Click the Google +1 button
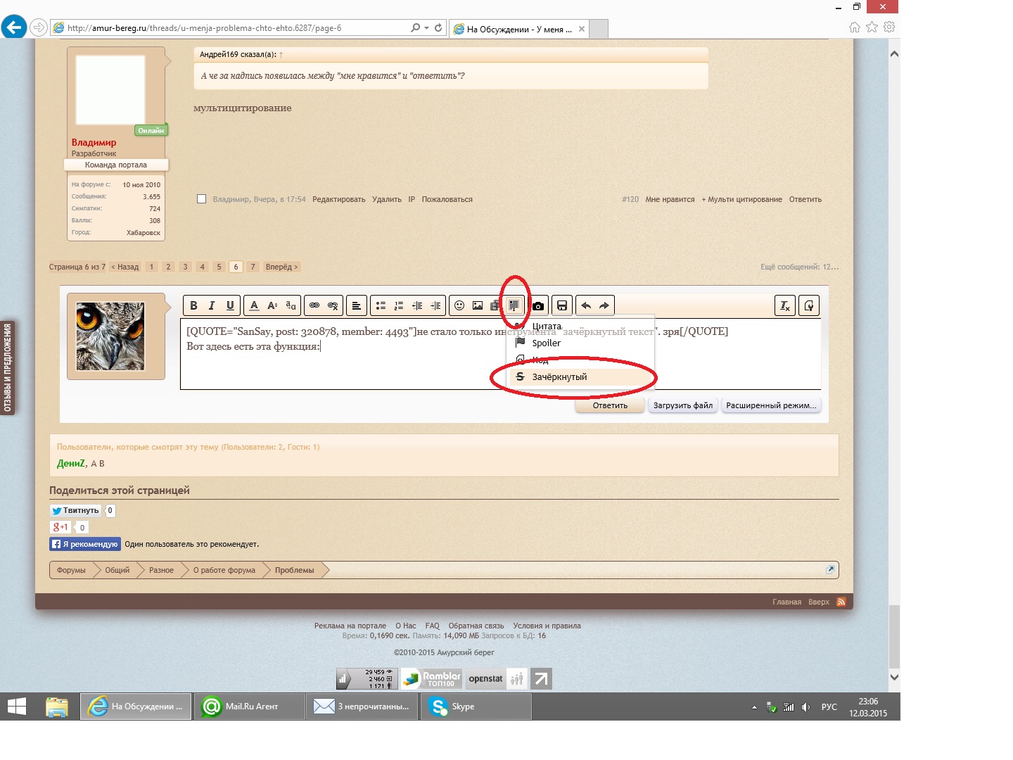Screen dimensions: 1013x760 [60, 527]
